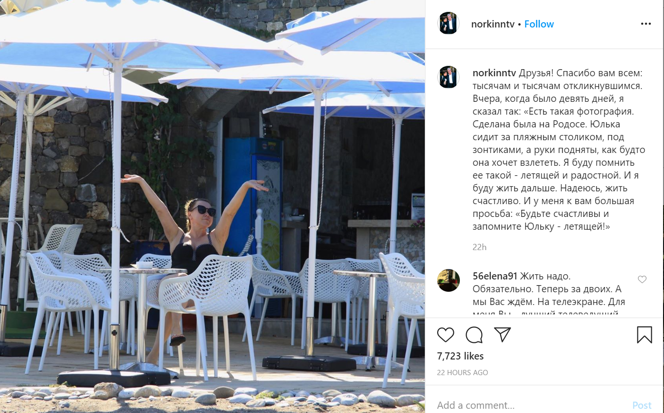Screen dimensions: 664x413
Task: Focus the Add a comment field
Action: (x=530, y=405)
